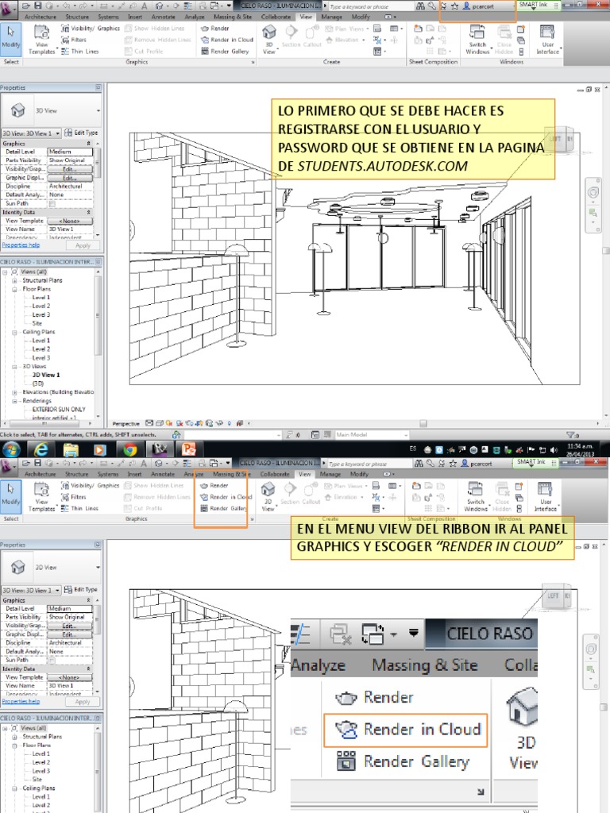Open Google Chrome from Windows taskbar
The image size is (610, 813).
pos(129,450)
